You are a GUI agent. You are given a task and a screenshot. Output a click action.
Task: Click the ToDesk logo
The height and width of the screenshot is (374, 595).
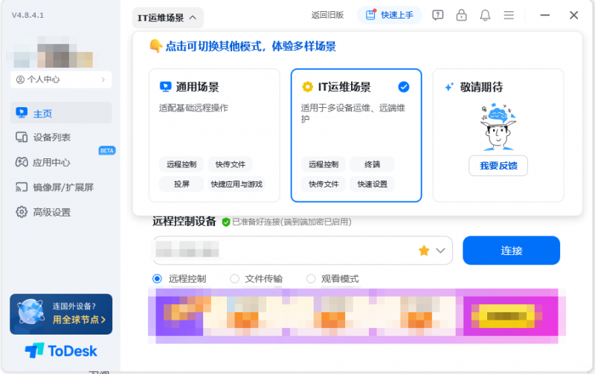[x=60, y=350]
